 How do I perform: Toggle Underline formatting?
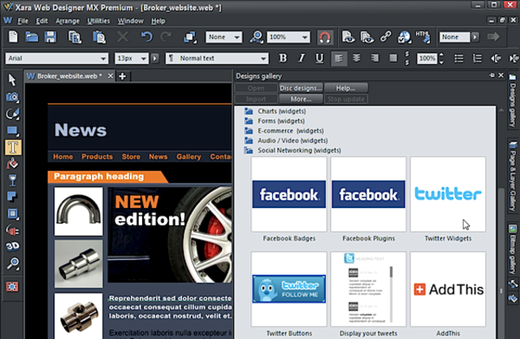pyautogui.click(x=319, y=59)
